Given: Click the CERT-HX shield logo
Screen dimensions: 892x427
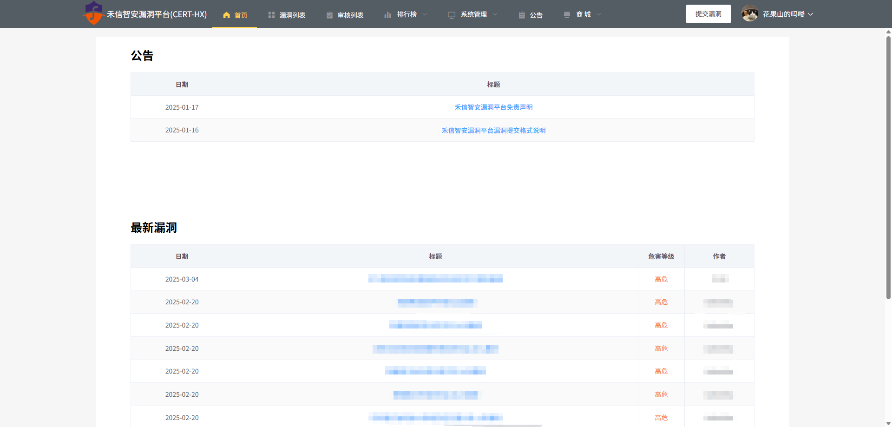Looking at the screenshot, I should click(x=93, y=13).
